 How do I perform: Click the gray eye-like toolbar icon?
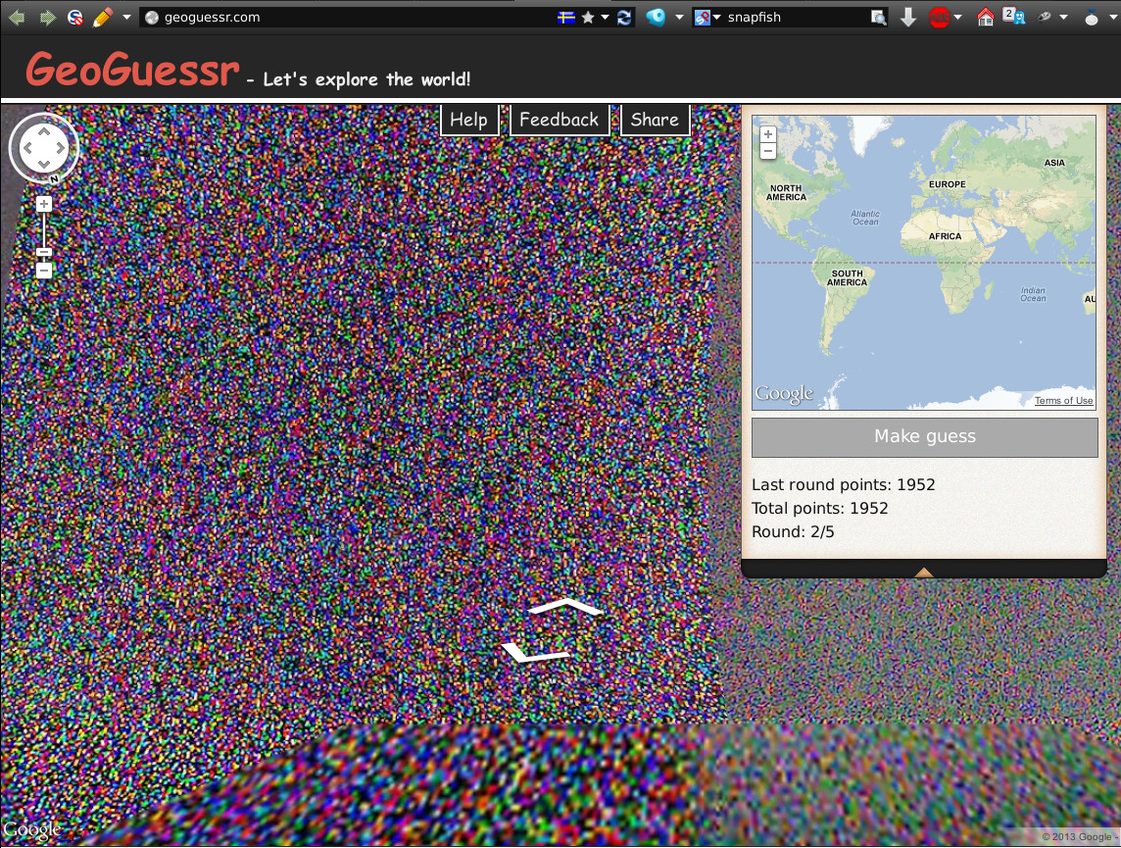(x=1045, y=18)
